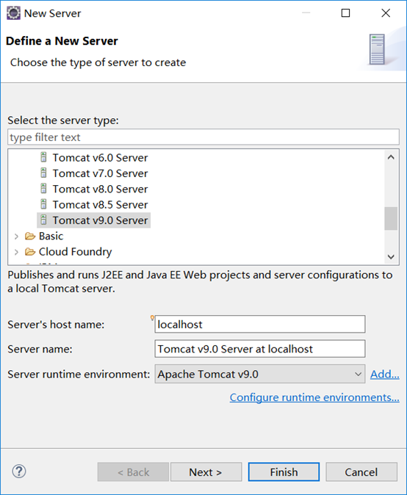Click the Cloud Foundry folder icon

tap(30, 252)
